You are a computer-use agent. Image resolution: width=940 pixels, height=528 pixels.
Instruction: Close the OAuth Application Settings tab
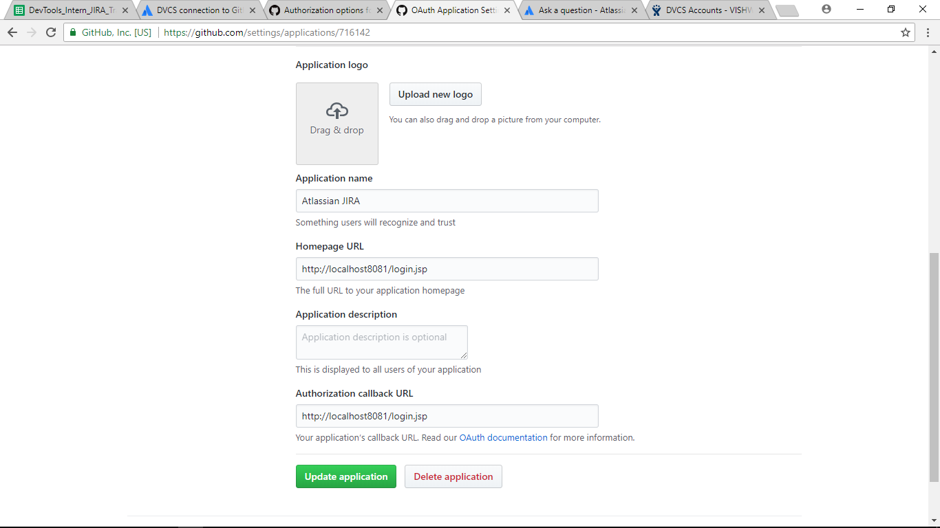click(x=507, y=10)
